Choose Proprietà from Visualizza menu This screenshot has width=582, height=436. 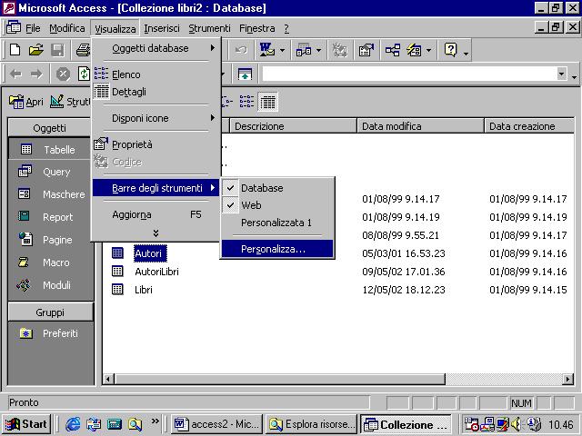[156, 144]
